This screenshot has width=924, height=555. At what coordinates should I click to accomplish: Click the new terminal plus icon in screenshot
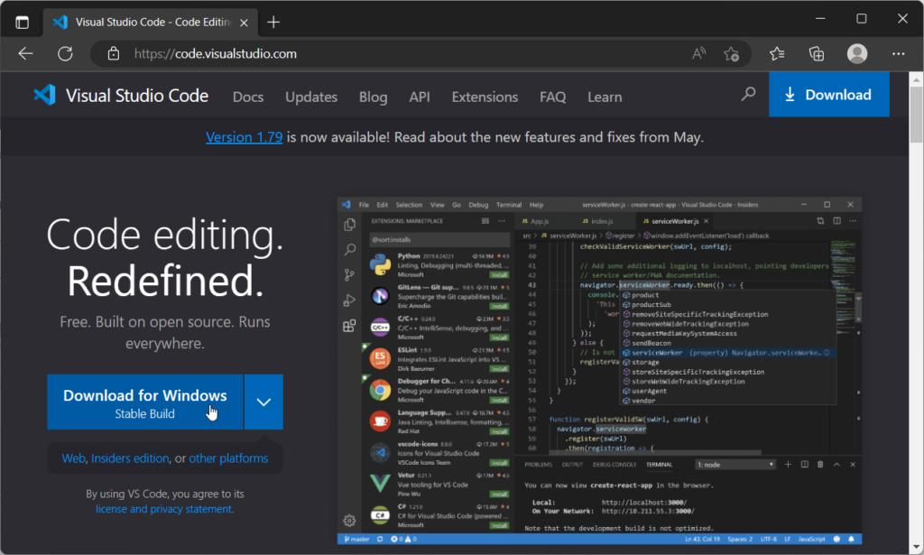[x=788, y=465]
